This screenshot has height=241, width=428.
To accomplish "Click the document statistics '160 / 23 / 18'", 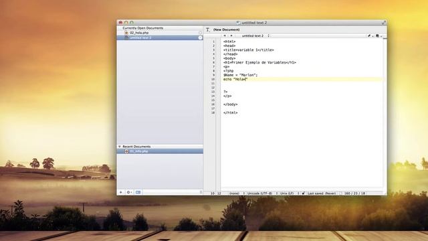I will (354, 193).
